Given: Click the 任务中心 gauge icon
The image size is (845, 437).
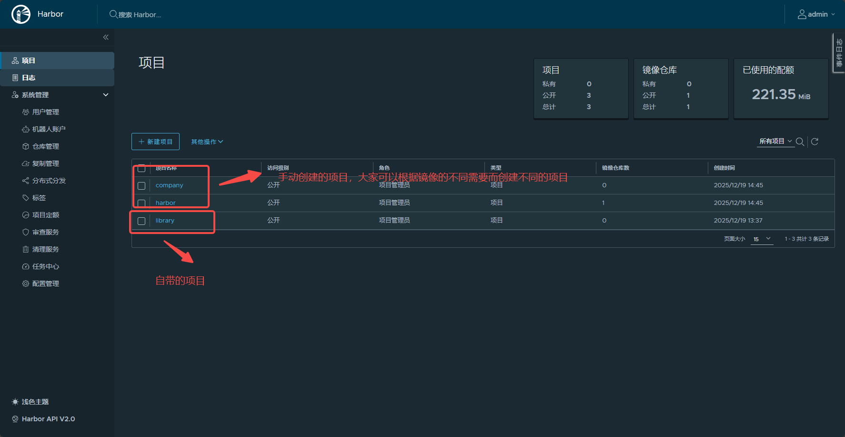Looking at the screenshot, I should [26, 266].
